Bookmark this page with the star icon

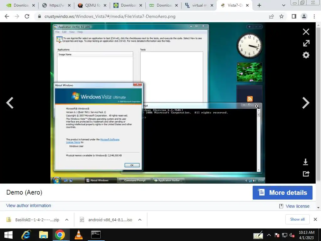[x=282, y=16]
